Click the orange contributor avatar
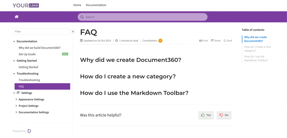Image resolution: width=287 pixels, height=138 pixels. (x=160, y=41)
